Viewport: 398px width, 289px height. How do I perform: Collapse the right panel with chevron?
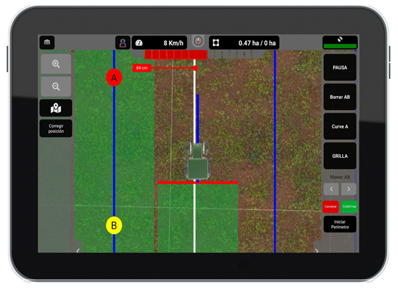click(316, 251)
